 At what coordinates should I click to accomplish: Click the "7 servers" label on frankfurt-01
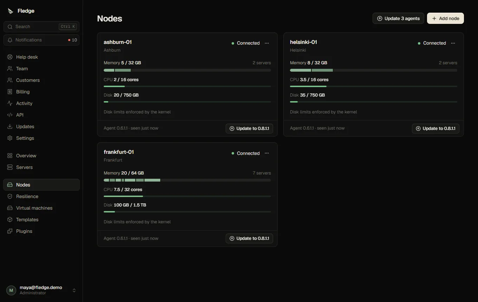(262, 173)
